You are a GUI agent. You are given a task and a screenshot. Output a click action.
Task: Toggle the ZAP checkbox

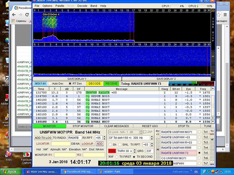pos(145,132)
